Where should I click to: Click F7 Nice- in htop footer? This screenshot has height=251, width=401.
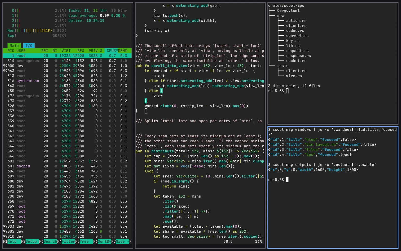(120, 241)
